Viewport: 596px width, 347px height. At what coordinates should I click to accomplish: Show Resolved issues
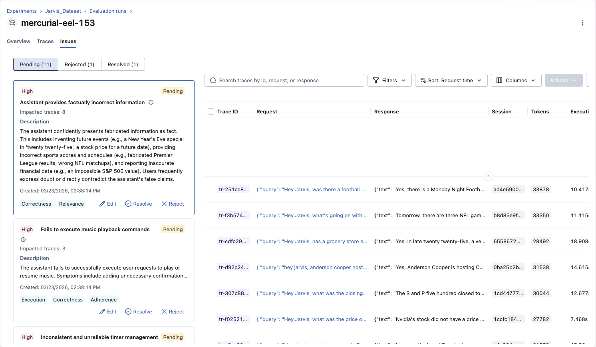[123, 64]
